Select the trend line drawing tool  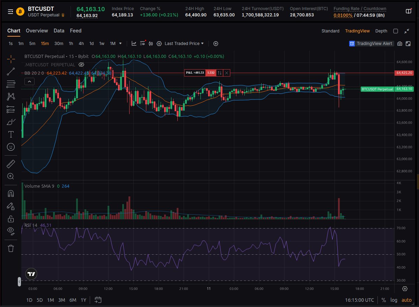coord(11,72)
